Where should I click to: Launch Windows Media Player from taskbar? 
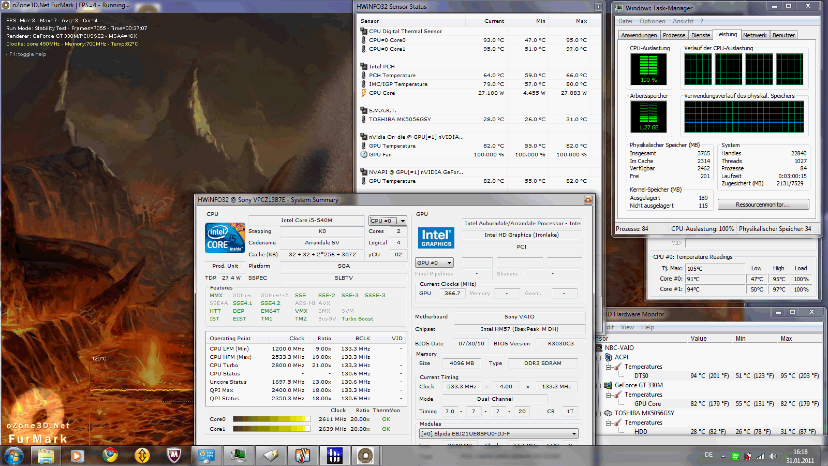pos(78,456)
